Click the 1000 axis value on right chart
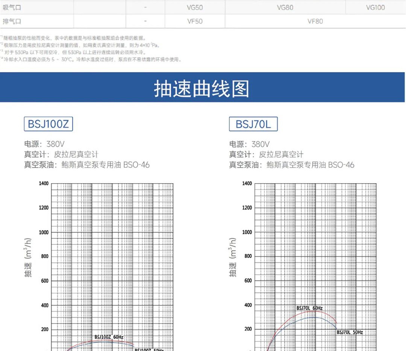This screenshot has width=406, height=351. [247, 232]
